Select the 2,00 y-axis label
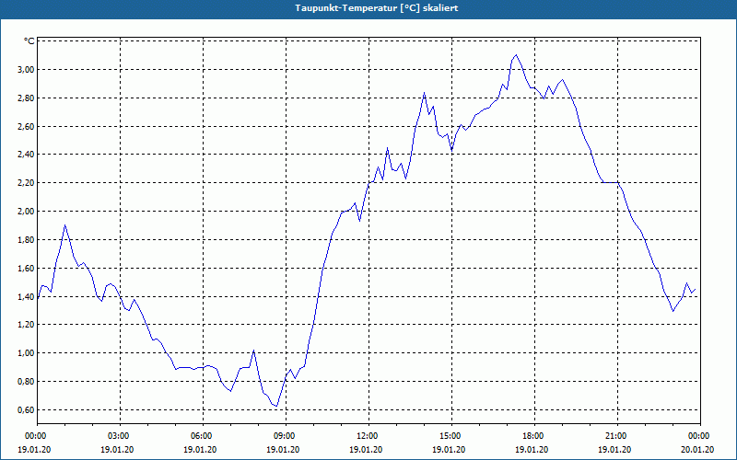The height and width of the screenshot is (460, 737). pyautogui.click(x=26, y=212)
